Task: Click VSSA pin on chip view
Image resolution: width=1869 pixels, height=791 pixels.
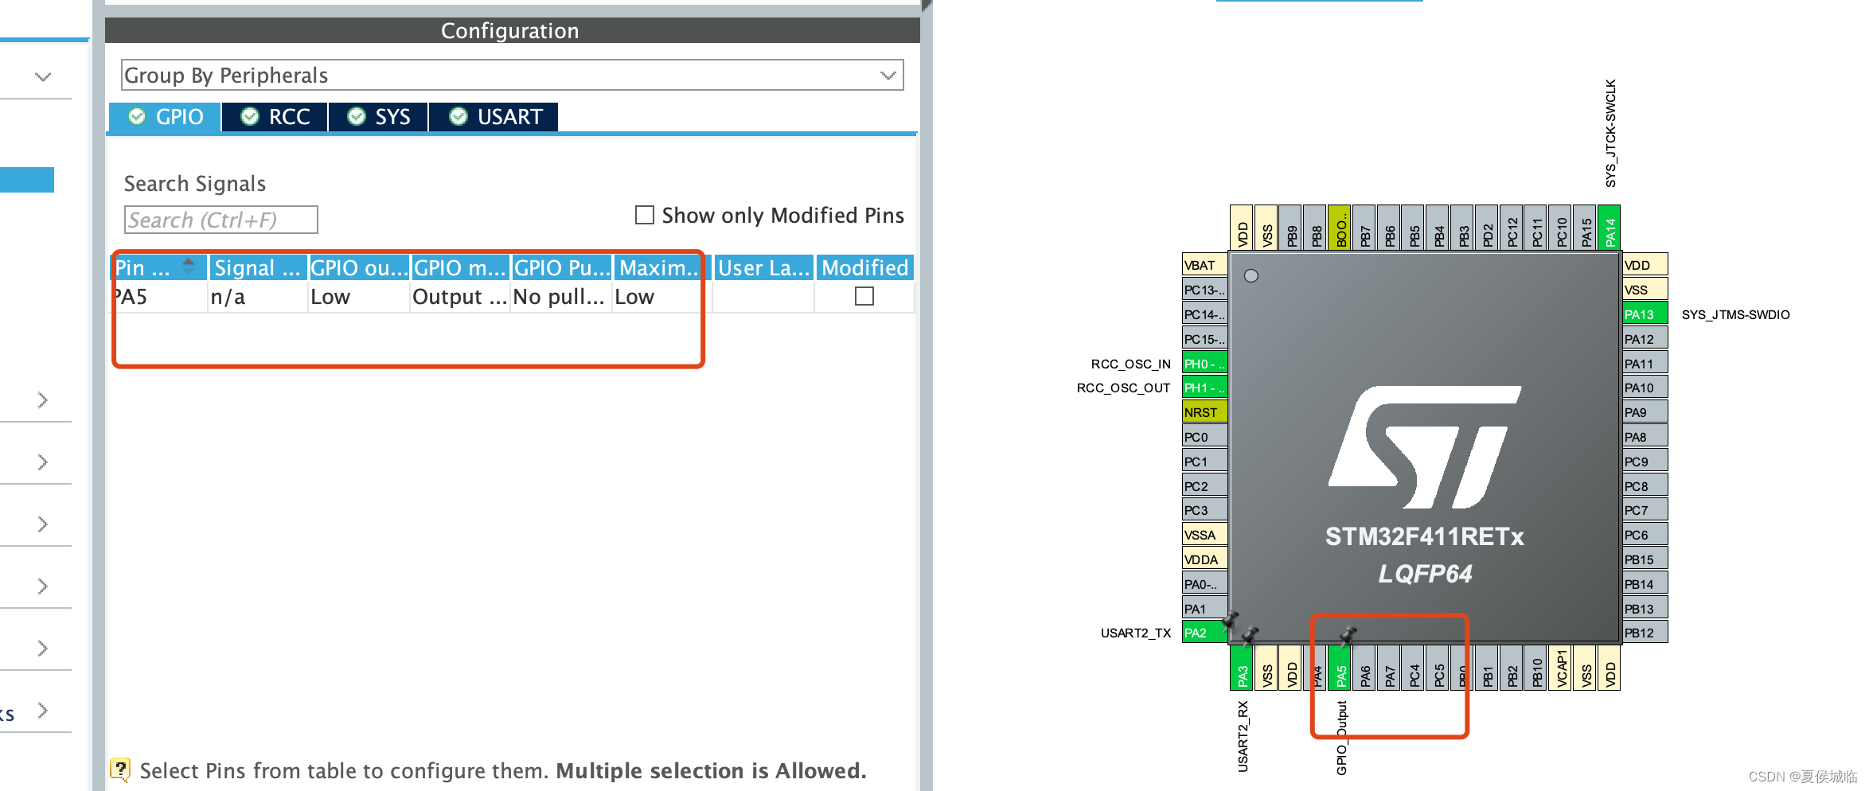Action: (1205, 535)
